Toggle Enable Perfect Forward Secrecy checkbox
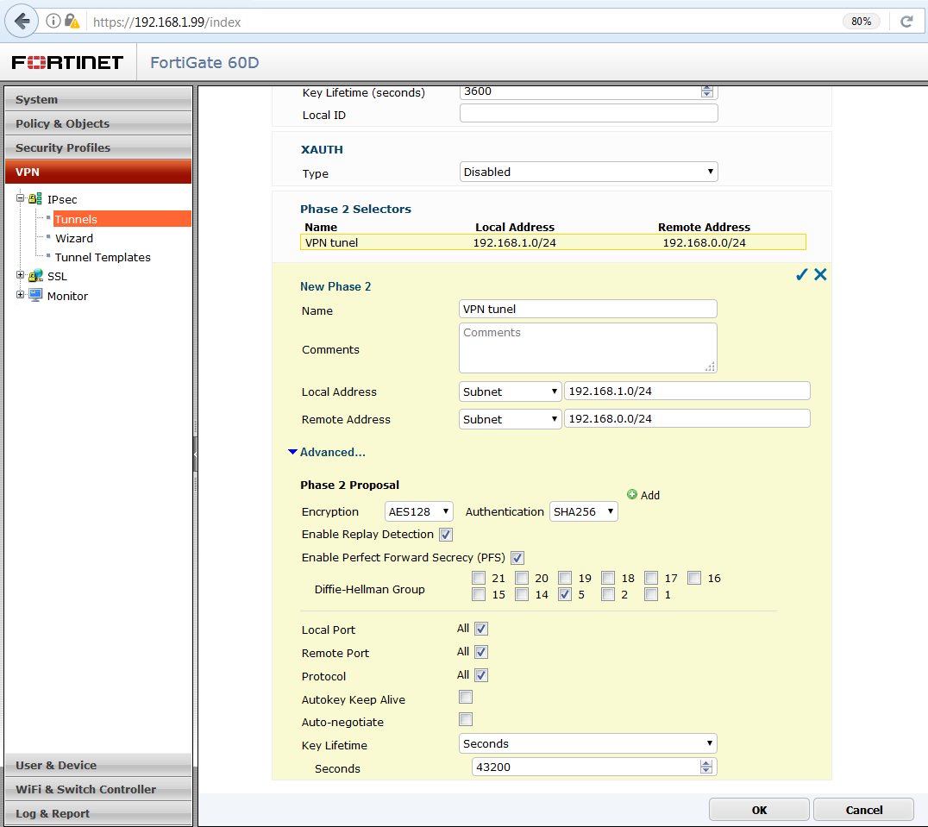This screenshot has height=827, width=928. click(517, 558)
